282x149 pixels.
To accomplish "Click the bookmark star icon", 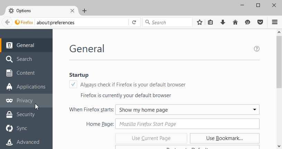I will coord(200,22).
